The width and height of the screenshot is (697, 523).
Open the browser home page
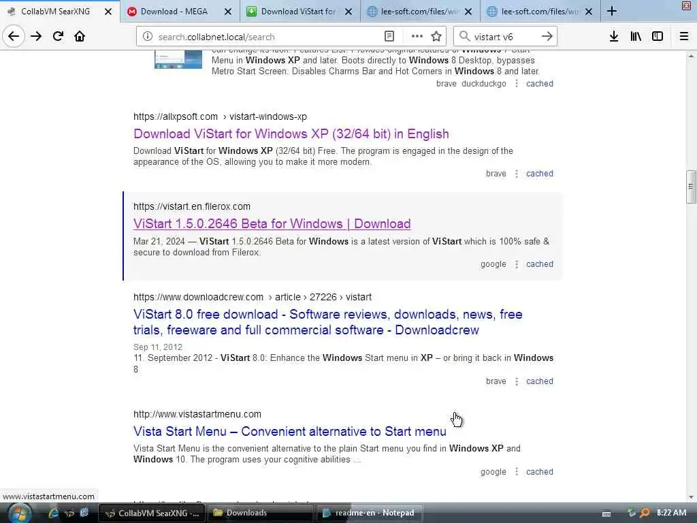80,37
